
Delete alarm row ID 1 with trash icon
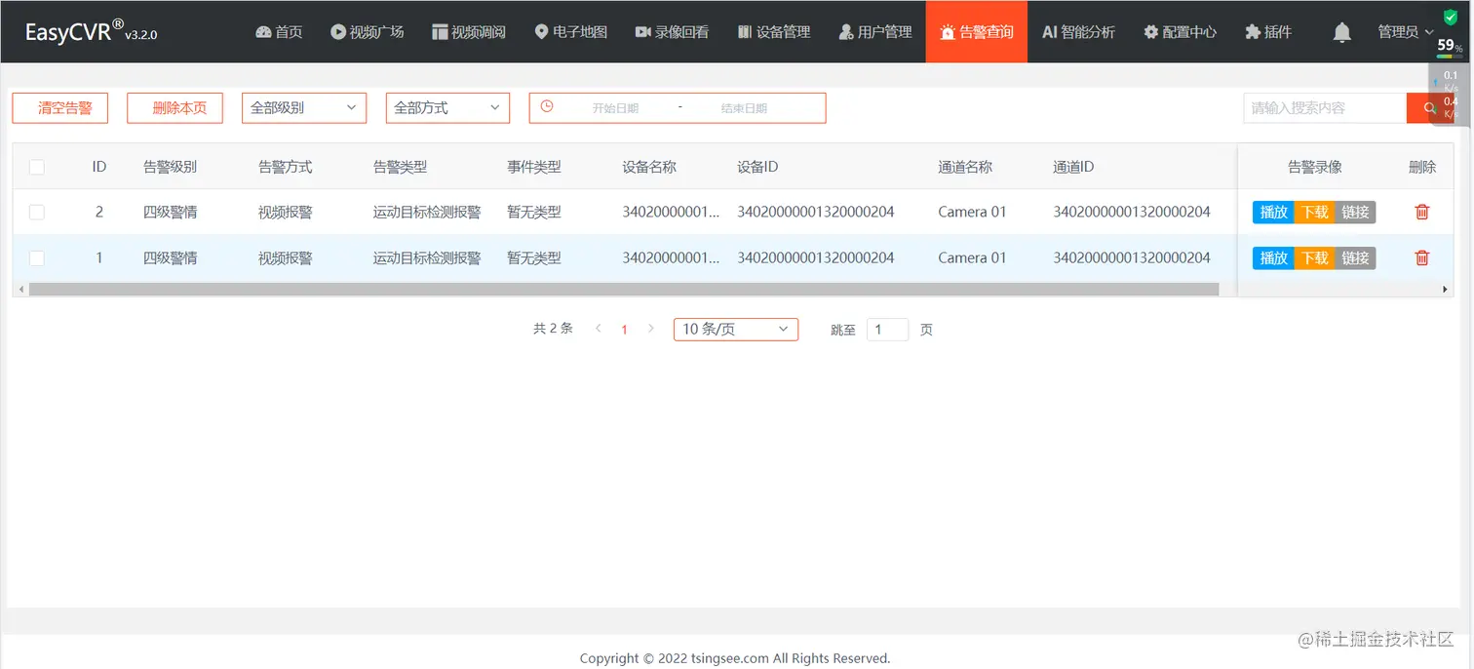point(1422,257)
